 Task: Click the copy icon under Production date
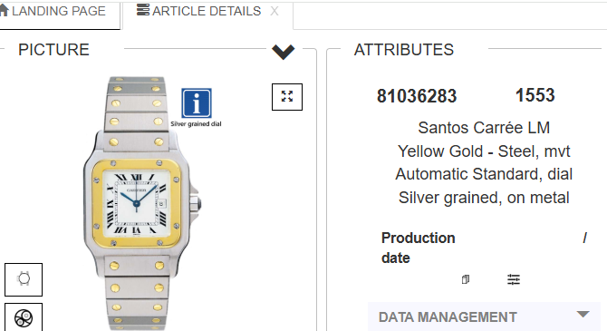(466, 279)
